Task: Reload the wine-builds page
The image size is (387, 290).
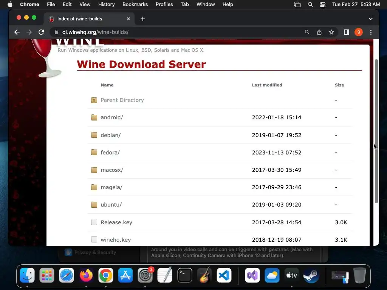Action: pyautogui.click(x=41, y=32)
